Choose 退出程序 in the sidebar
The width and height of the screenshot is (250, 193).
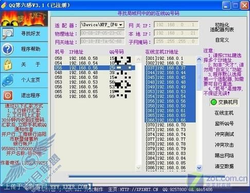coord(24,95)
